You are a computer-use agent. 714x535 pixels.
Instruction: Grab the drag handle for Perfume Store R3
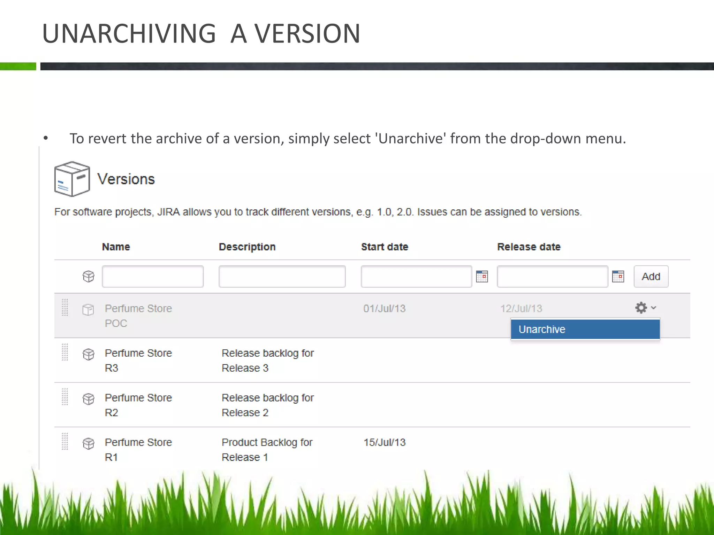pyautogui.click(x=65, y=352)
